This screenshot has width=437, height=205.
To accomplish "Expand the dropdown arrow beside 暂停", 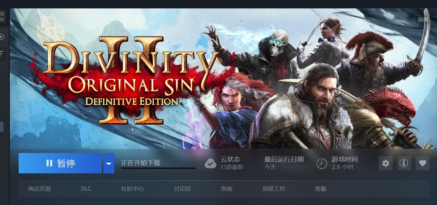I will (109, 163).
